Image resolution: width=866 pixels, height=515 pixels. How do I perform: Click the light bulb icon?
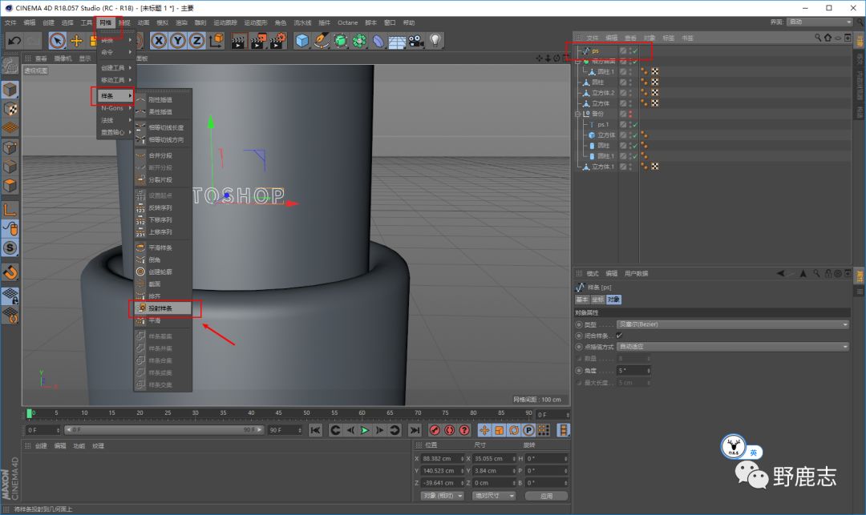(435, 40)
